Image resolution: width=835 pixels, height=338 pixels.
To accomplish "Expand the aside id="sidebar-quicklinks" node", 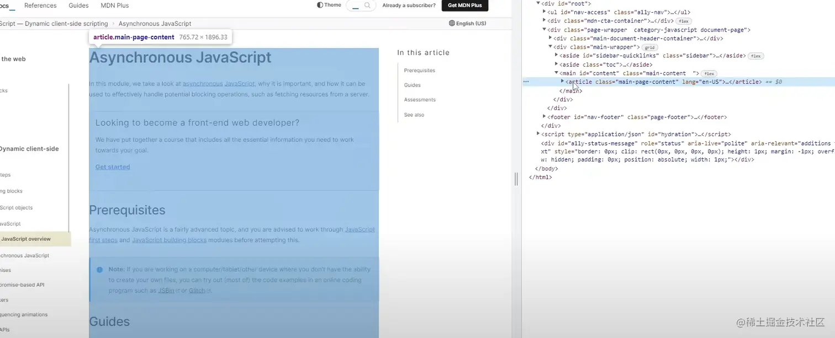I will (x=557, y=56).
